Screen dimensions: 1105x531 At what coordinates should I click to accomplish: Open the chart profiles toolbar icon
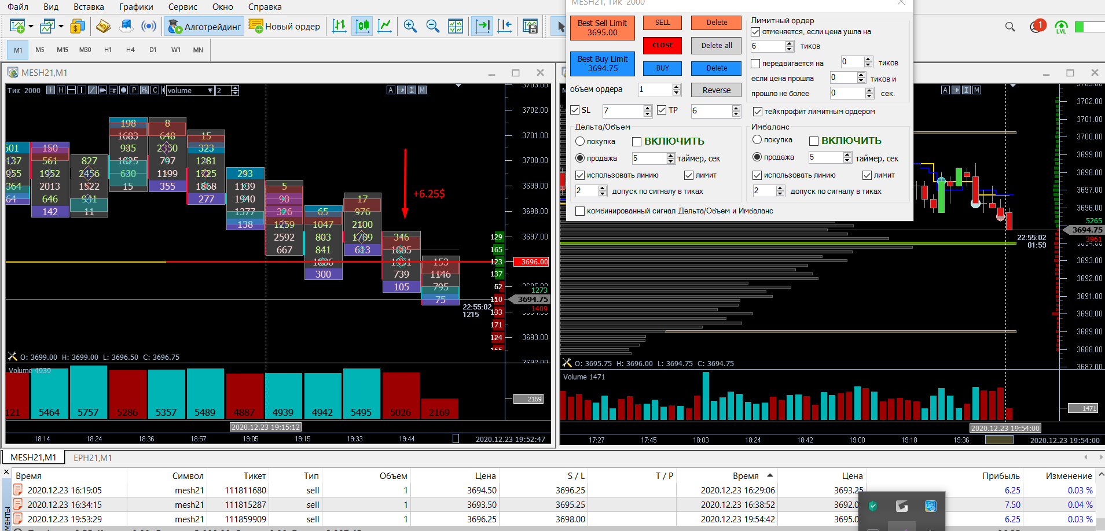(47, 26)
